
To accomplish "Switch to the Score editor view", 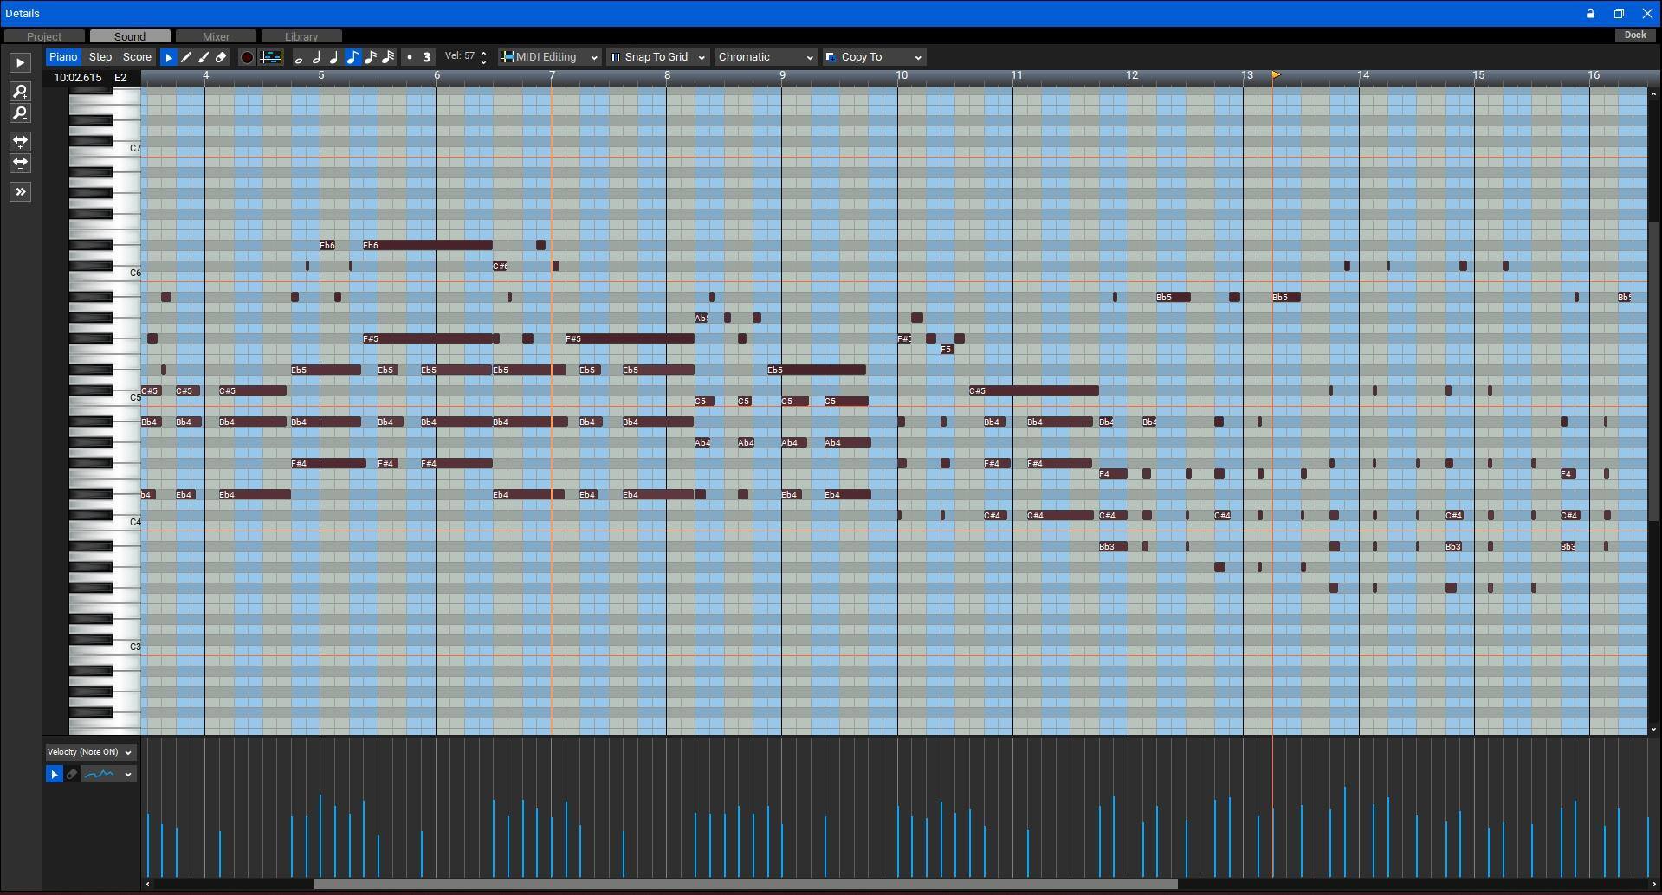I will 137,57.
